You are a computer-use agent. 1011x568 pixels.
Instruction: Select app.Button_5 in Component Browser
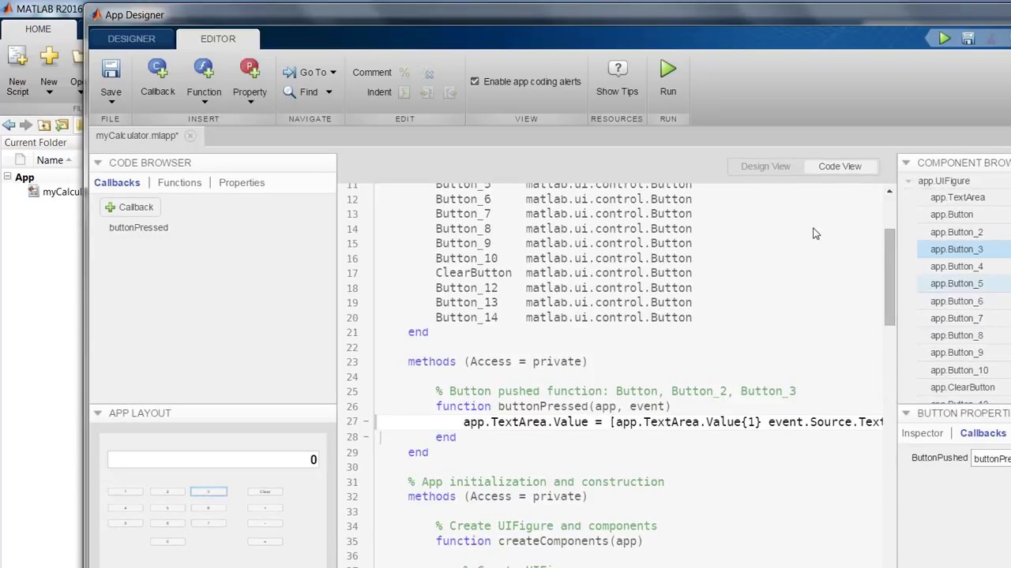(957, 283)
